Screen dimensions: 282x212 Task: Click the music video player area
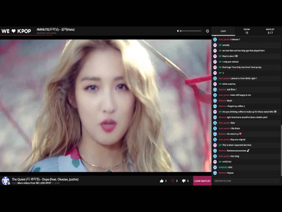[x=106, y=106]
